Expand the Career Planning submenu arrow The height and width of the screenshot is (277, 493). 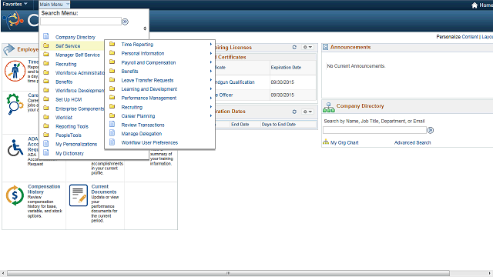[x=211, y=116]
